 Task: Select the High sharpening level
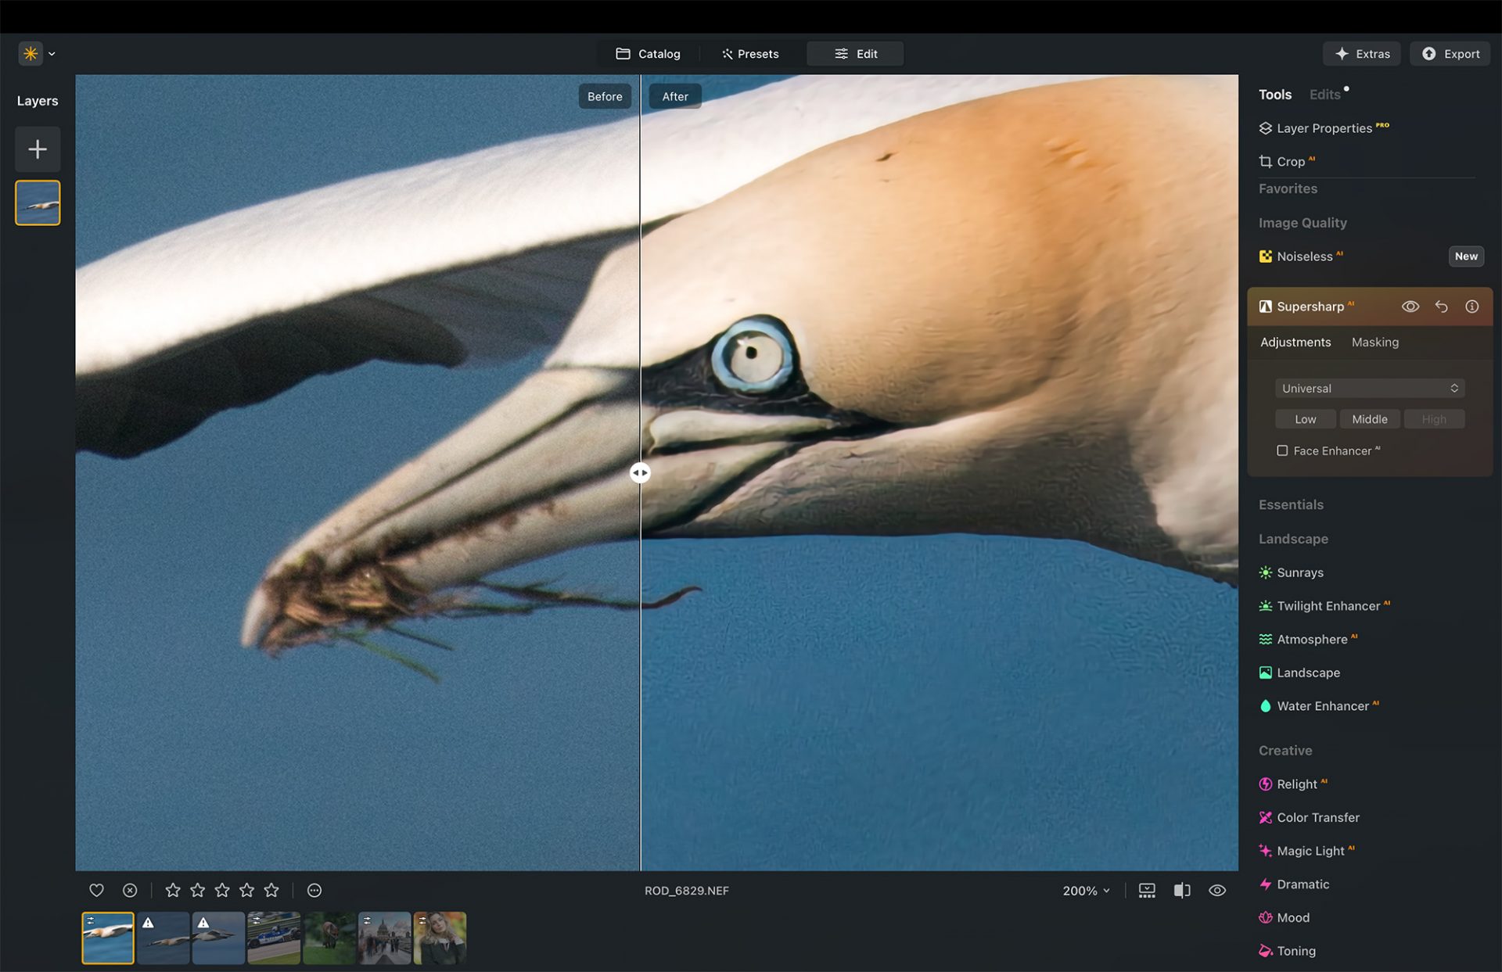pyautogui.click(x=1434, y=418)
